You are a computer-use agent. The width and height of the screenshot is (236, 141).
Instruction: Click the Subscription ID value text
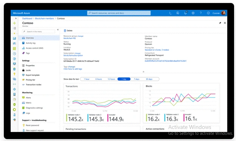[x=81, y=61]
